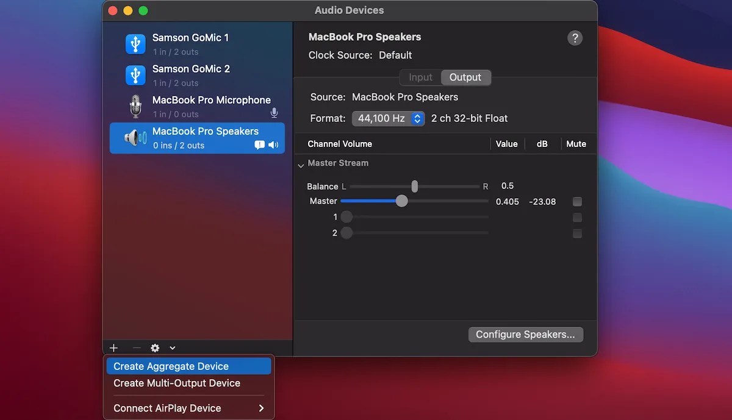Click the output speaker badge on Speakers row
732x420 pixels.
click(273, 144)
